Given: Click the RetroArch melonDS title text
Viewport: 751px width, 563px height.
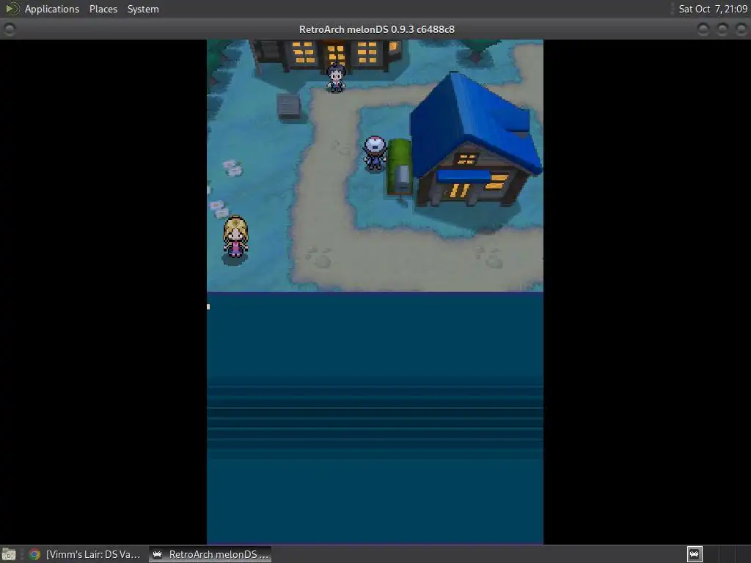Looking at the screenshot, I should click(376, 29).
